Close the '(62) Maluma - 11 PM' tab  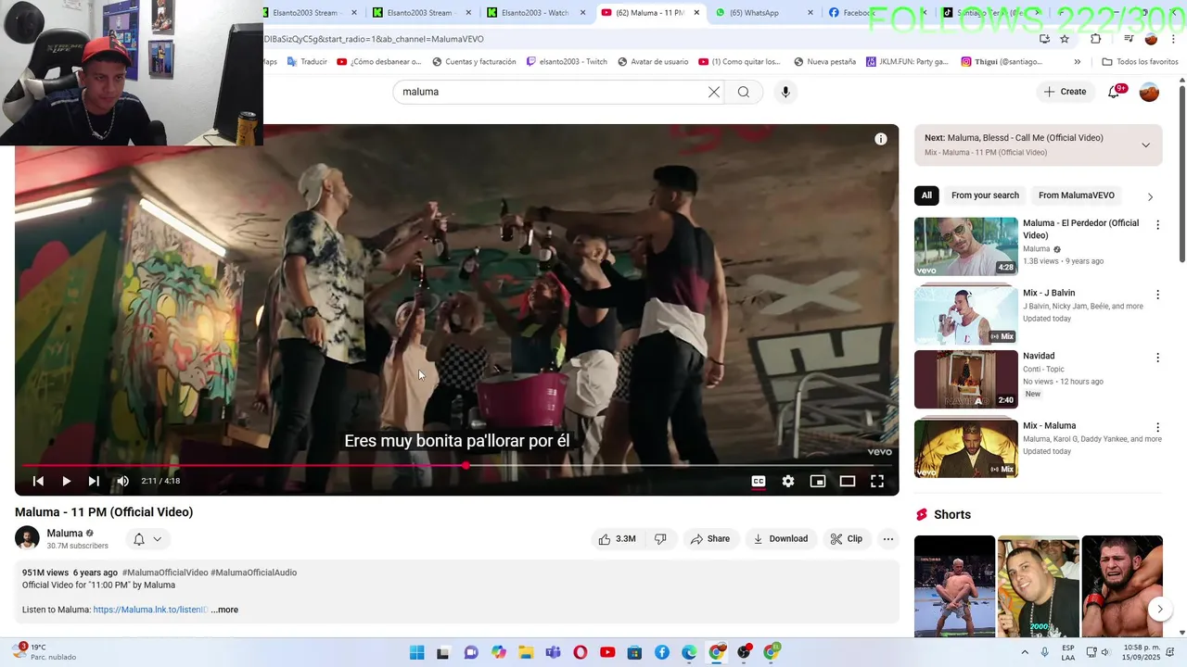(x=696, y=13)
